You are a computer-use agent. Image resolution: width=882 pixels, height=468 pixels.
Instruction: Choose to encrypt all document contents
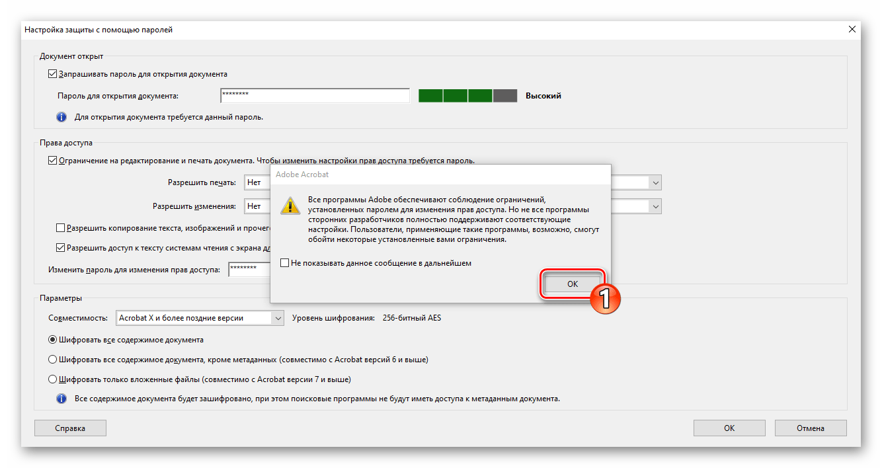point(52,339)
